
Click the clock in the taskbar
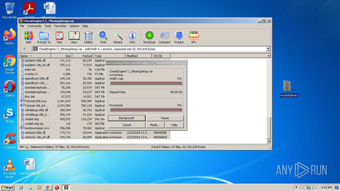tap(326, 188)
